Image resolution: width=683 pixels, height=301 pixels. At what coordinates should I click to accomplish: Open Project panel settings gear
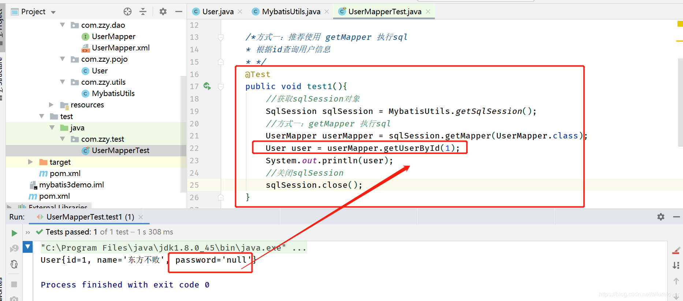pyautogui.click(x=163, y=12)
